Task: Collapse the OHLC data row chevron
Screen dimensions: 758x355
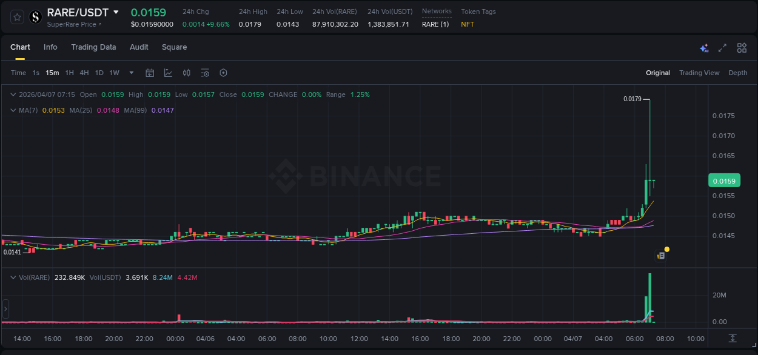Action: [13, 95]
